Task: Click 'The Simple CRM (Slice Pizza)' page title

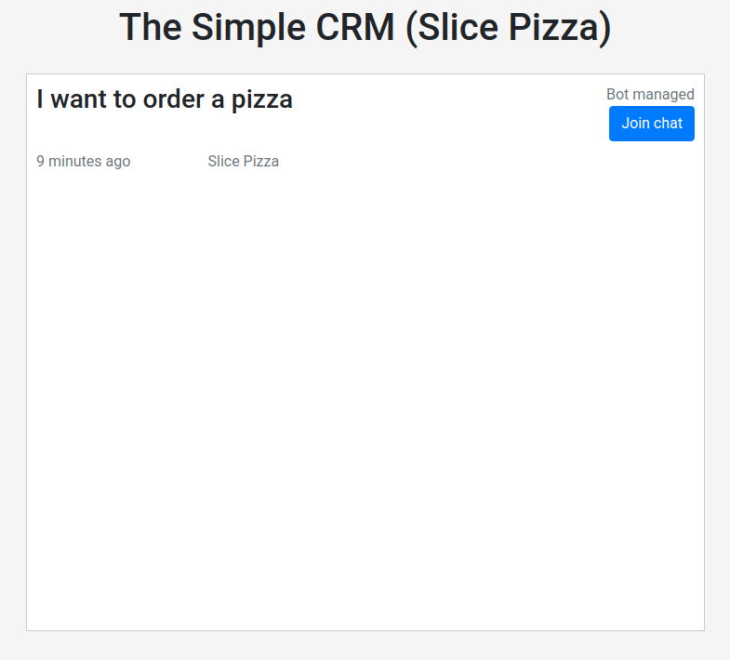Action: point(365,28)
